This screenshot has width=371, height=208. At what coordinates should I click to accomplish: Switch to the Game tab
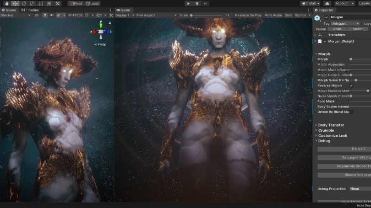123,10
